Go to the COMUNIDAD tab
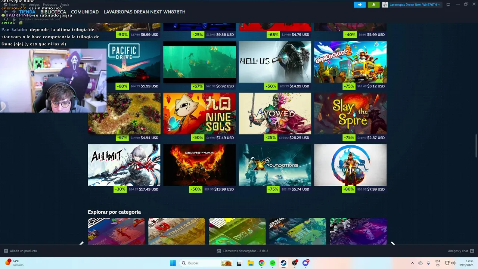This screenshot has width=478, height=269. click(85, 12)
